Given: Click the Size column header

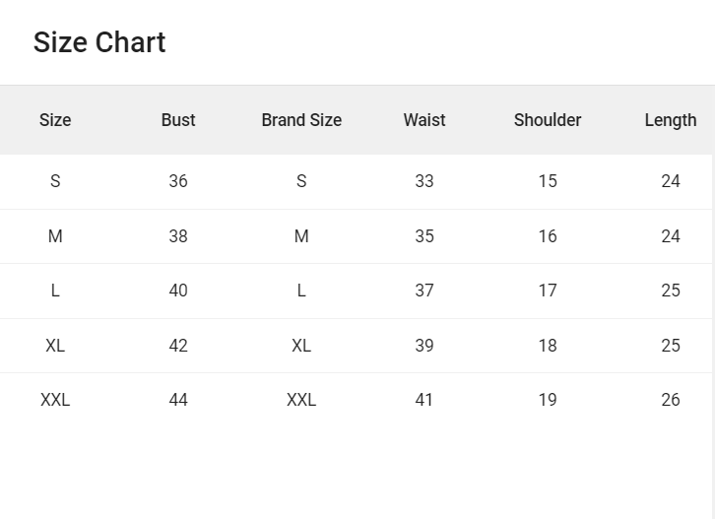Looking at the screenshot, I should click(55, 120).
